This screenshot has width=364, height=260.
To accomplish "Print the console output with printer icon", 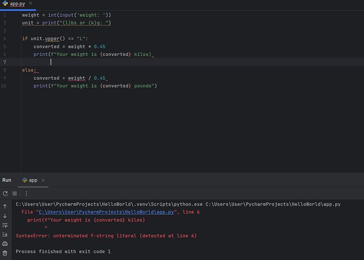I will 5,244.
